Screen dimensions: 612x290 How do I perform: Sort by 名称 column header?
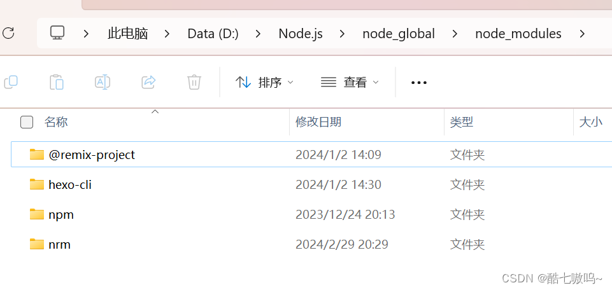[x=56, y=122]
